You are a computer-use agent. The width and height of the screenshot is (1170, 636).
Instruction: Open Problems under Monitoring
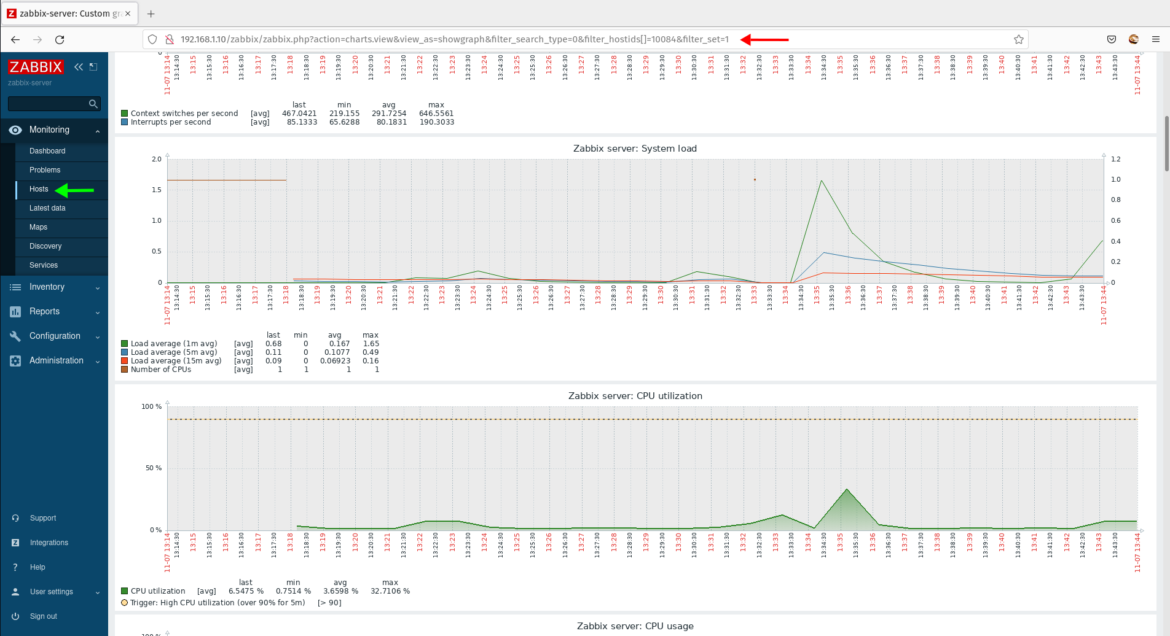click(x=45, y=170)
